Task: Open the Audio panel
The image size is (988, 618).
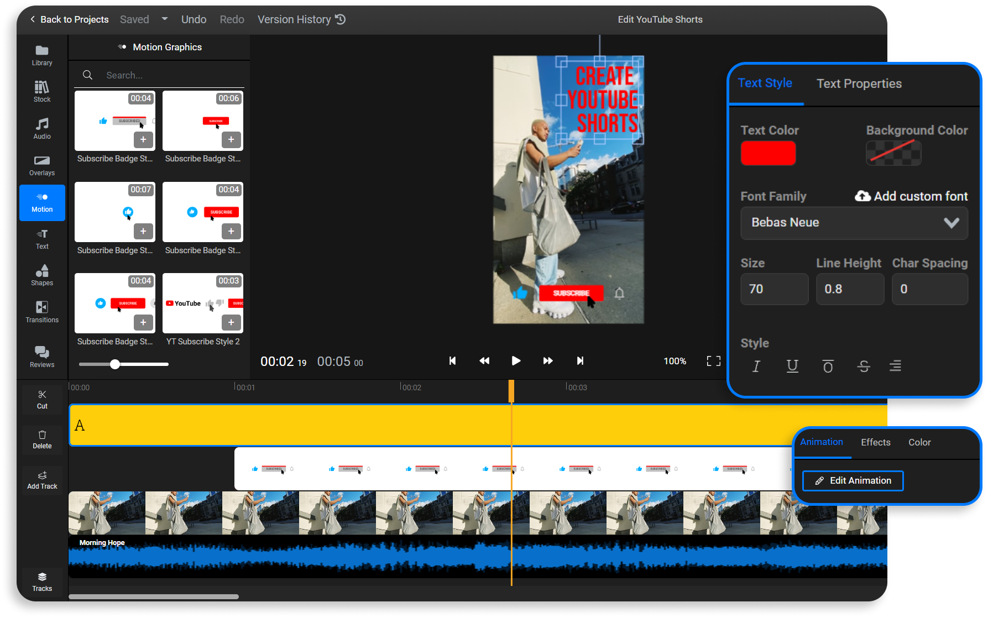Action: point(42,128)
